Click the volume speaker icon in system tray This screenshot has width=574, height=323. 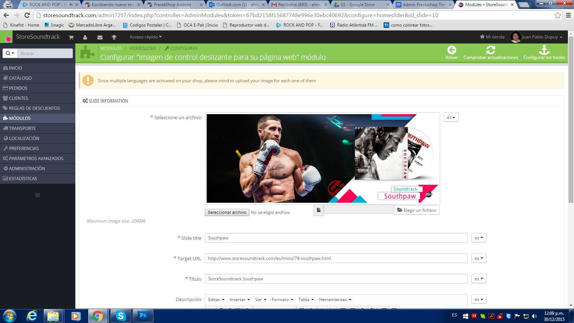535,316
